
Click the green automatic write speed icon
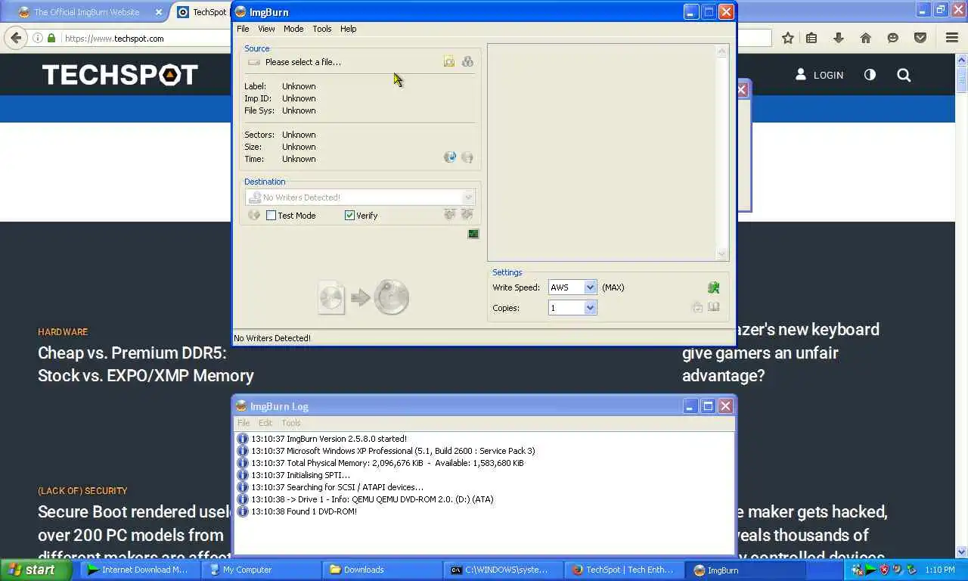click(x=713, y=287)
